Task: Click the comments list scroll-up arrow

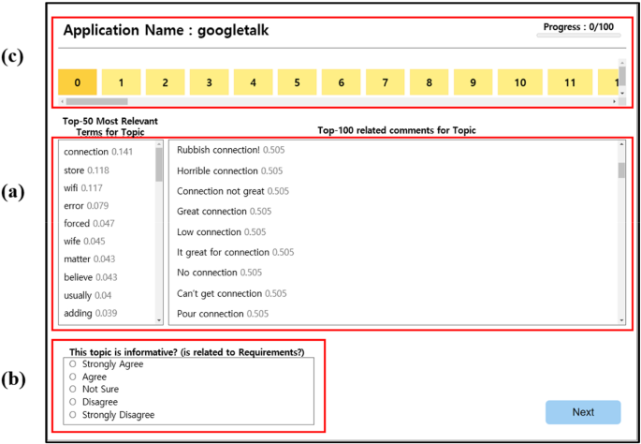Action: [621, 144]
